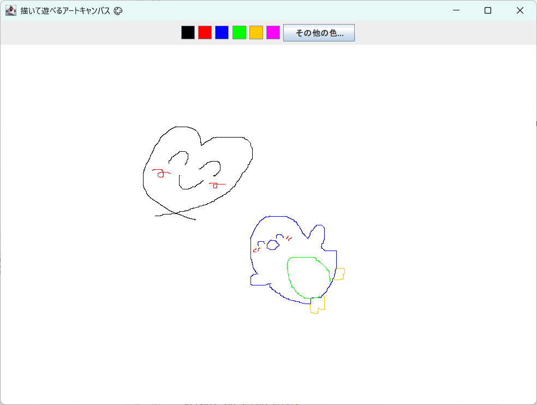Select the orange-yellow color swatch
This screenshot has height=405, width=537.
click(x=255, y=32)
